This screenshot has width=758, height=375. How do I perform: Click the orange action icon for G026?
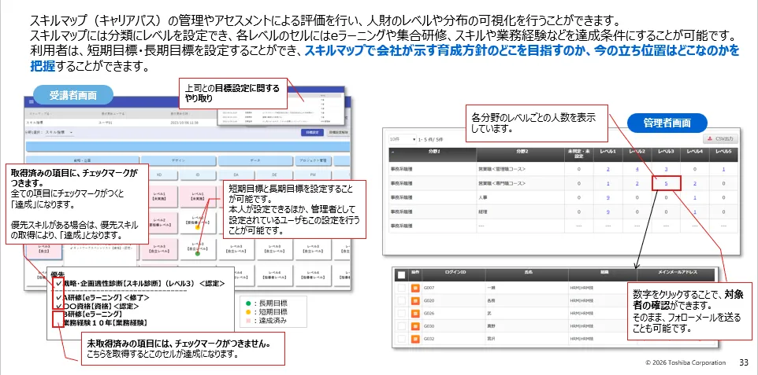pos(415,314)
